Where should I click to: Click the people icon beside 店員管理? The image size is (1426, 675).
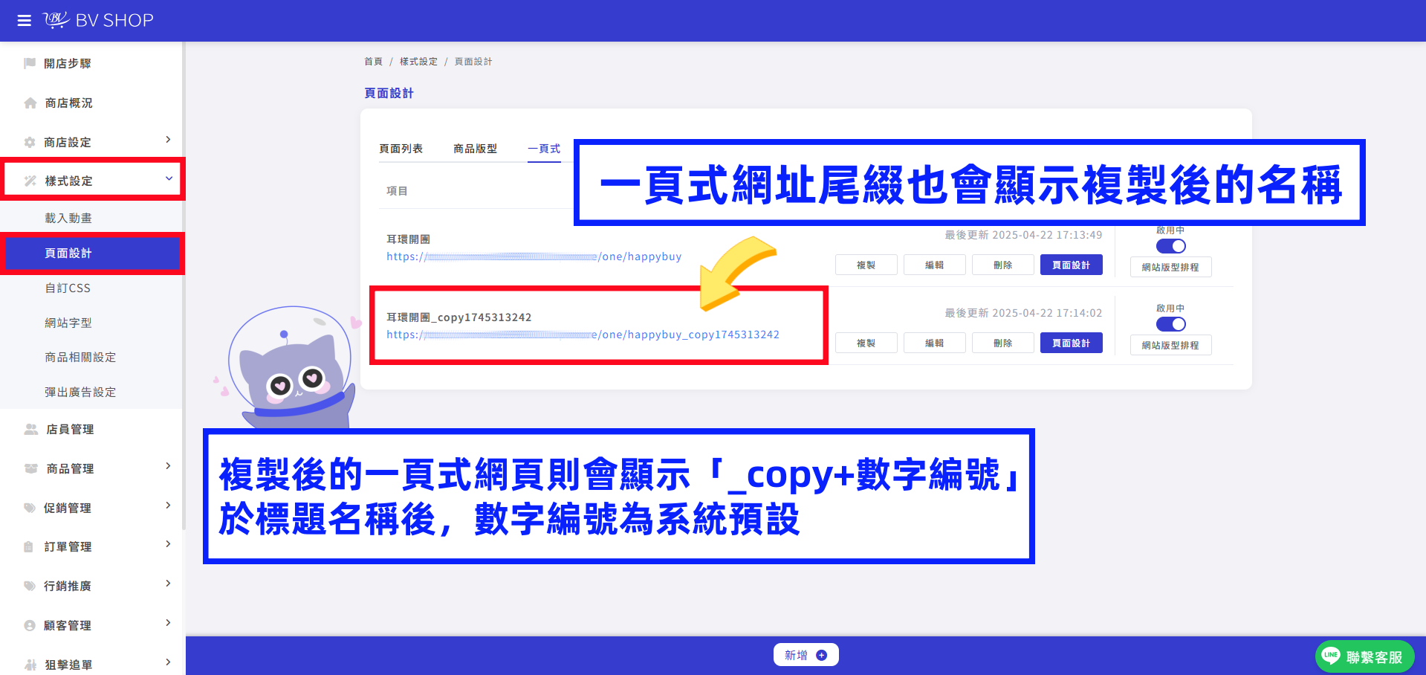tap(31, 429)
